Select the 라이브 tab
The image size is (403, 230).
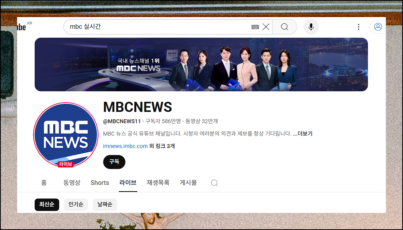pos(128,183)
